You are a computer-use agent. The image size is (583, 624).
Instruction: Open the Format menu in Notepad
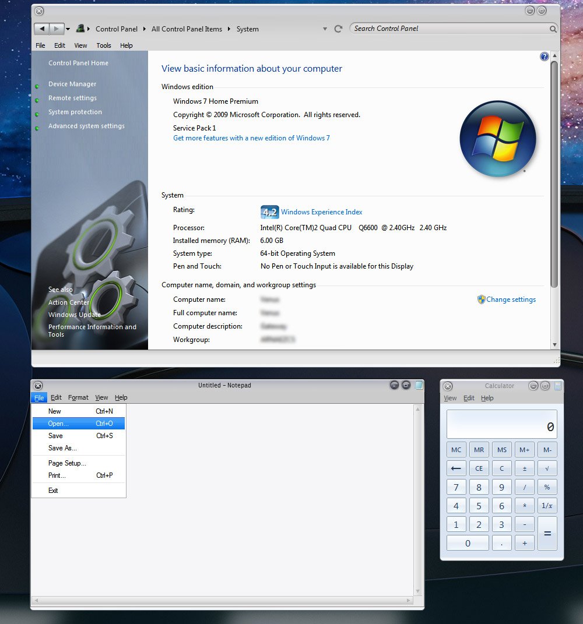tap(78, 397)
